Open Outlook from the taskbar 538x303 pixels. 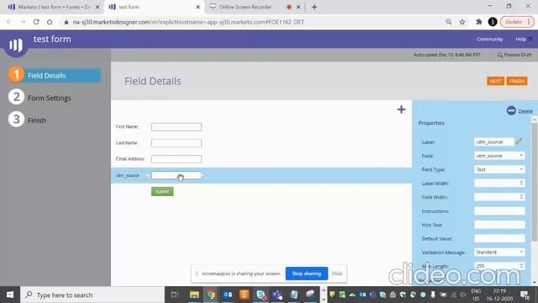tap(228, 295)
